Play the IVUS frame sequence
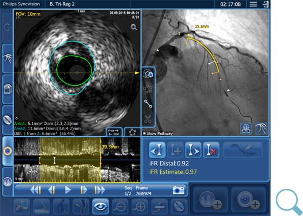This screenshot has width=303, height=216. click(68, 190)
